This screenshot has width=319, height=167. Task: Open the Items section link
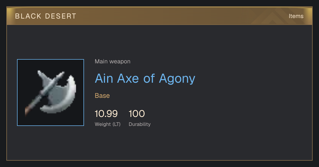[296, 16]
